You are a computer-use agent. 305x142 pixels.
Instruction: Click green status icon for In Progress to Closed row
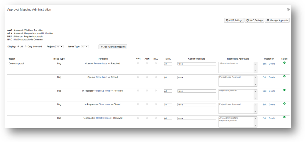pyautogui.click(x=284, y=103)
